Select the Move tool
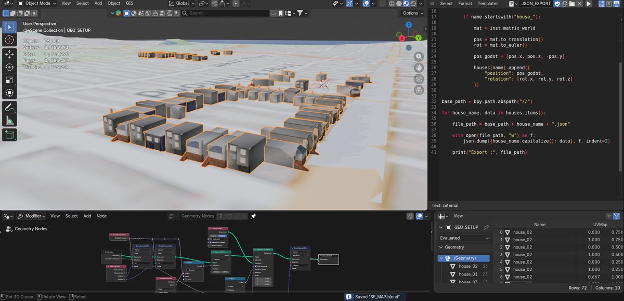 coord(9,54)
